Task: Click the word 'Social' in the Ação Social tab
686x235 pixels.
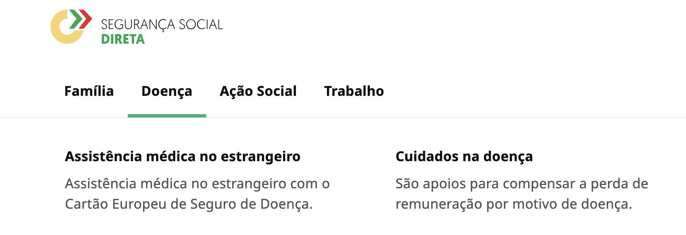Action: (x=277, y=91)
